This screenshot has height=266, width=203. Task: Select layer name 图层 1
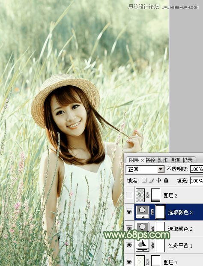coord(170,262)
